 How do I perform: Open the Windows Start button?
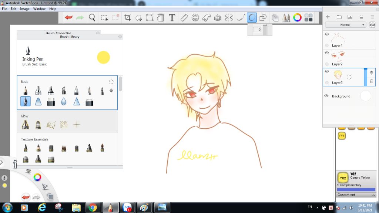coord(7,207)
